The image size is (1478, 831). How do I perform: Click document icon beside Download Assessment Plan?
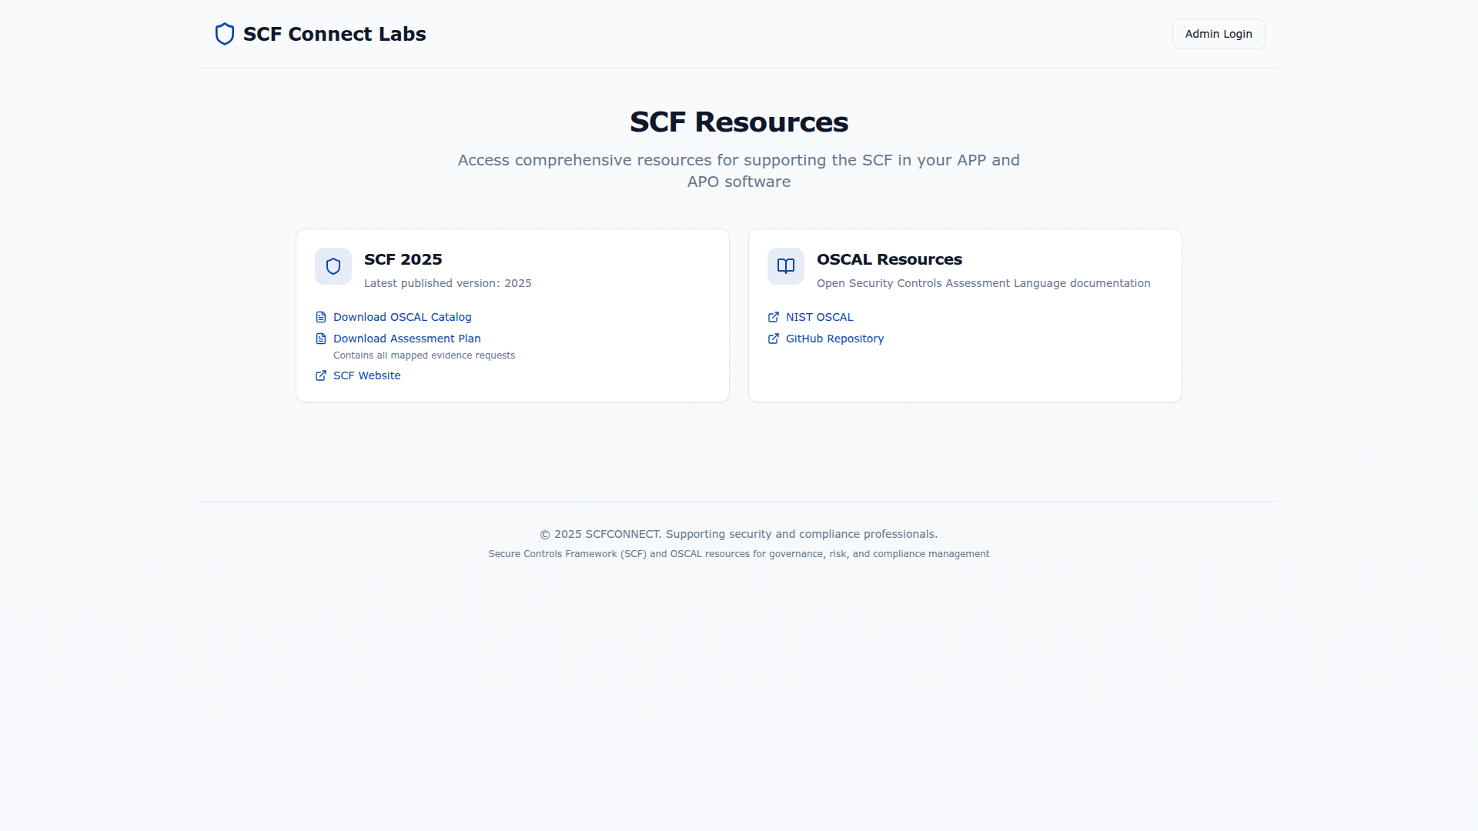pos(321,339)
